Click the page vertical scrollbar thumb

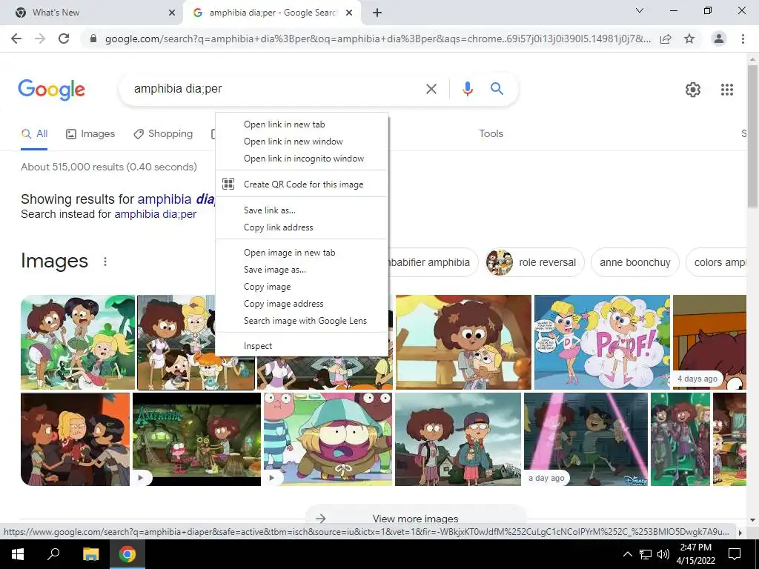click(x=752, y=136)
